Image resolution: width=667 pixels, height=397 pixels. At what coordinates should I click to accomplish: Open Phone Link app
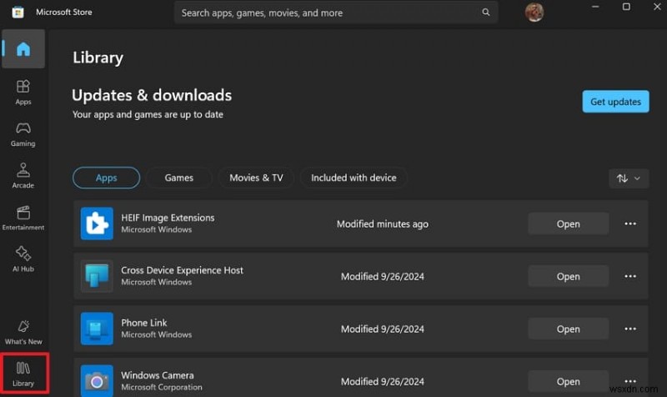pyautogui.click(x=569, y=329)
